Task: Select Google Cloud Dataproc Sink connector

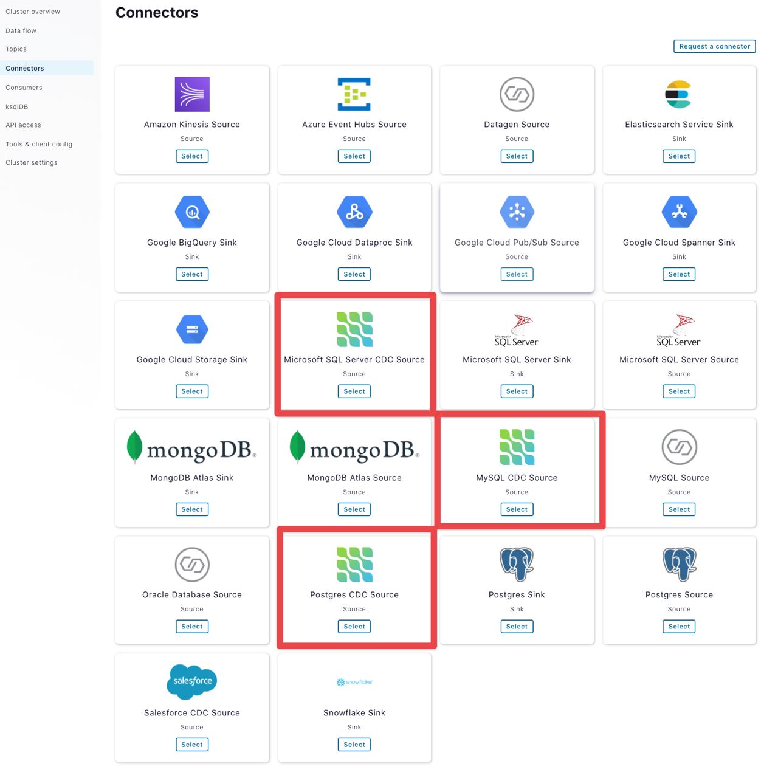Action: 354,274
